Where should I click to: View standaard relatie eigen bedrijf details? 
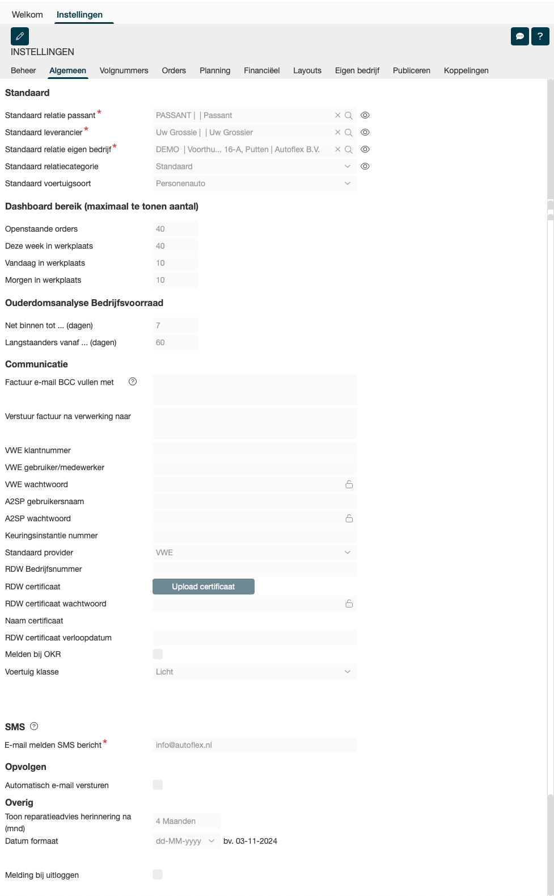pos(365,149)
